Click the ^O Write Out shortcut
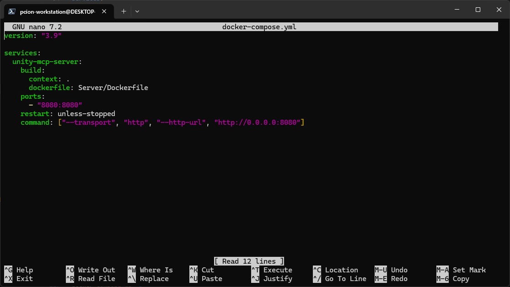Image resolution: width=510 pixels, height=287 pixels. (x=90, y=270)
